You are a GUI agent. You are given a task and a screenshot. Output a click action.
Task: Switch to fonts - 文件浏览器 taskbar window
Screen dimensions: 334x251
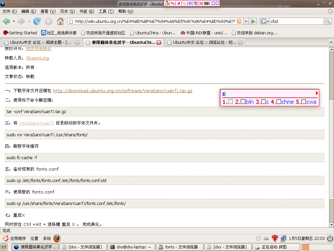pyautogui.click(x=180, y=247)
